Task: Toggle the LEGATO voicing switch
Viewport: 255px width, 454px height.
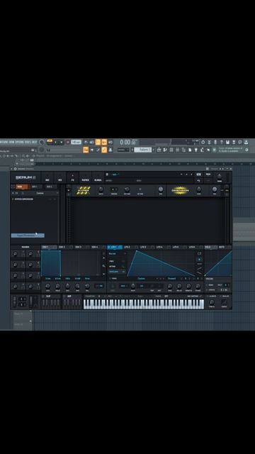Action: coord(210,289)
